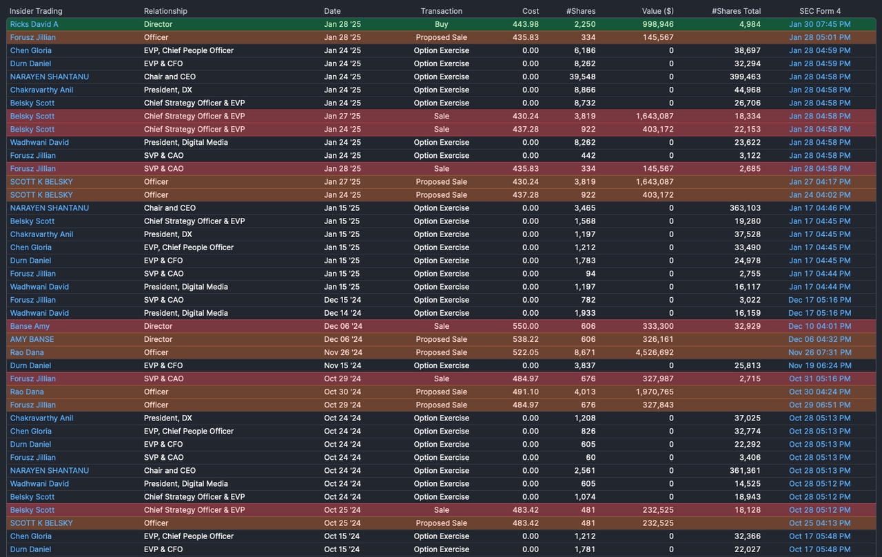Open Rao Dana link in Nov 26 '24 row

pos(27,352)
